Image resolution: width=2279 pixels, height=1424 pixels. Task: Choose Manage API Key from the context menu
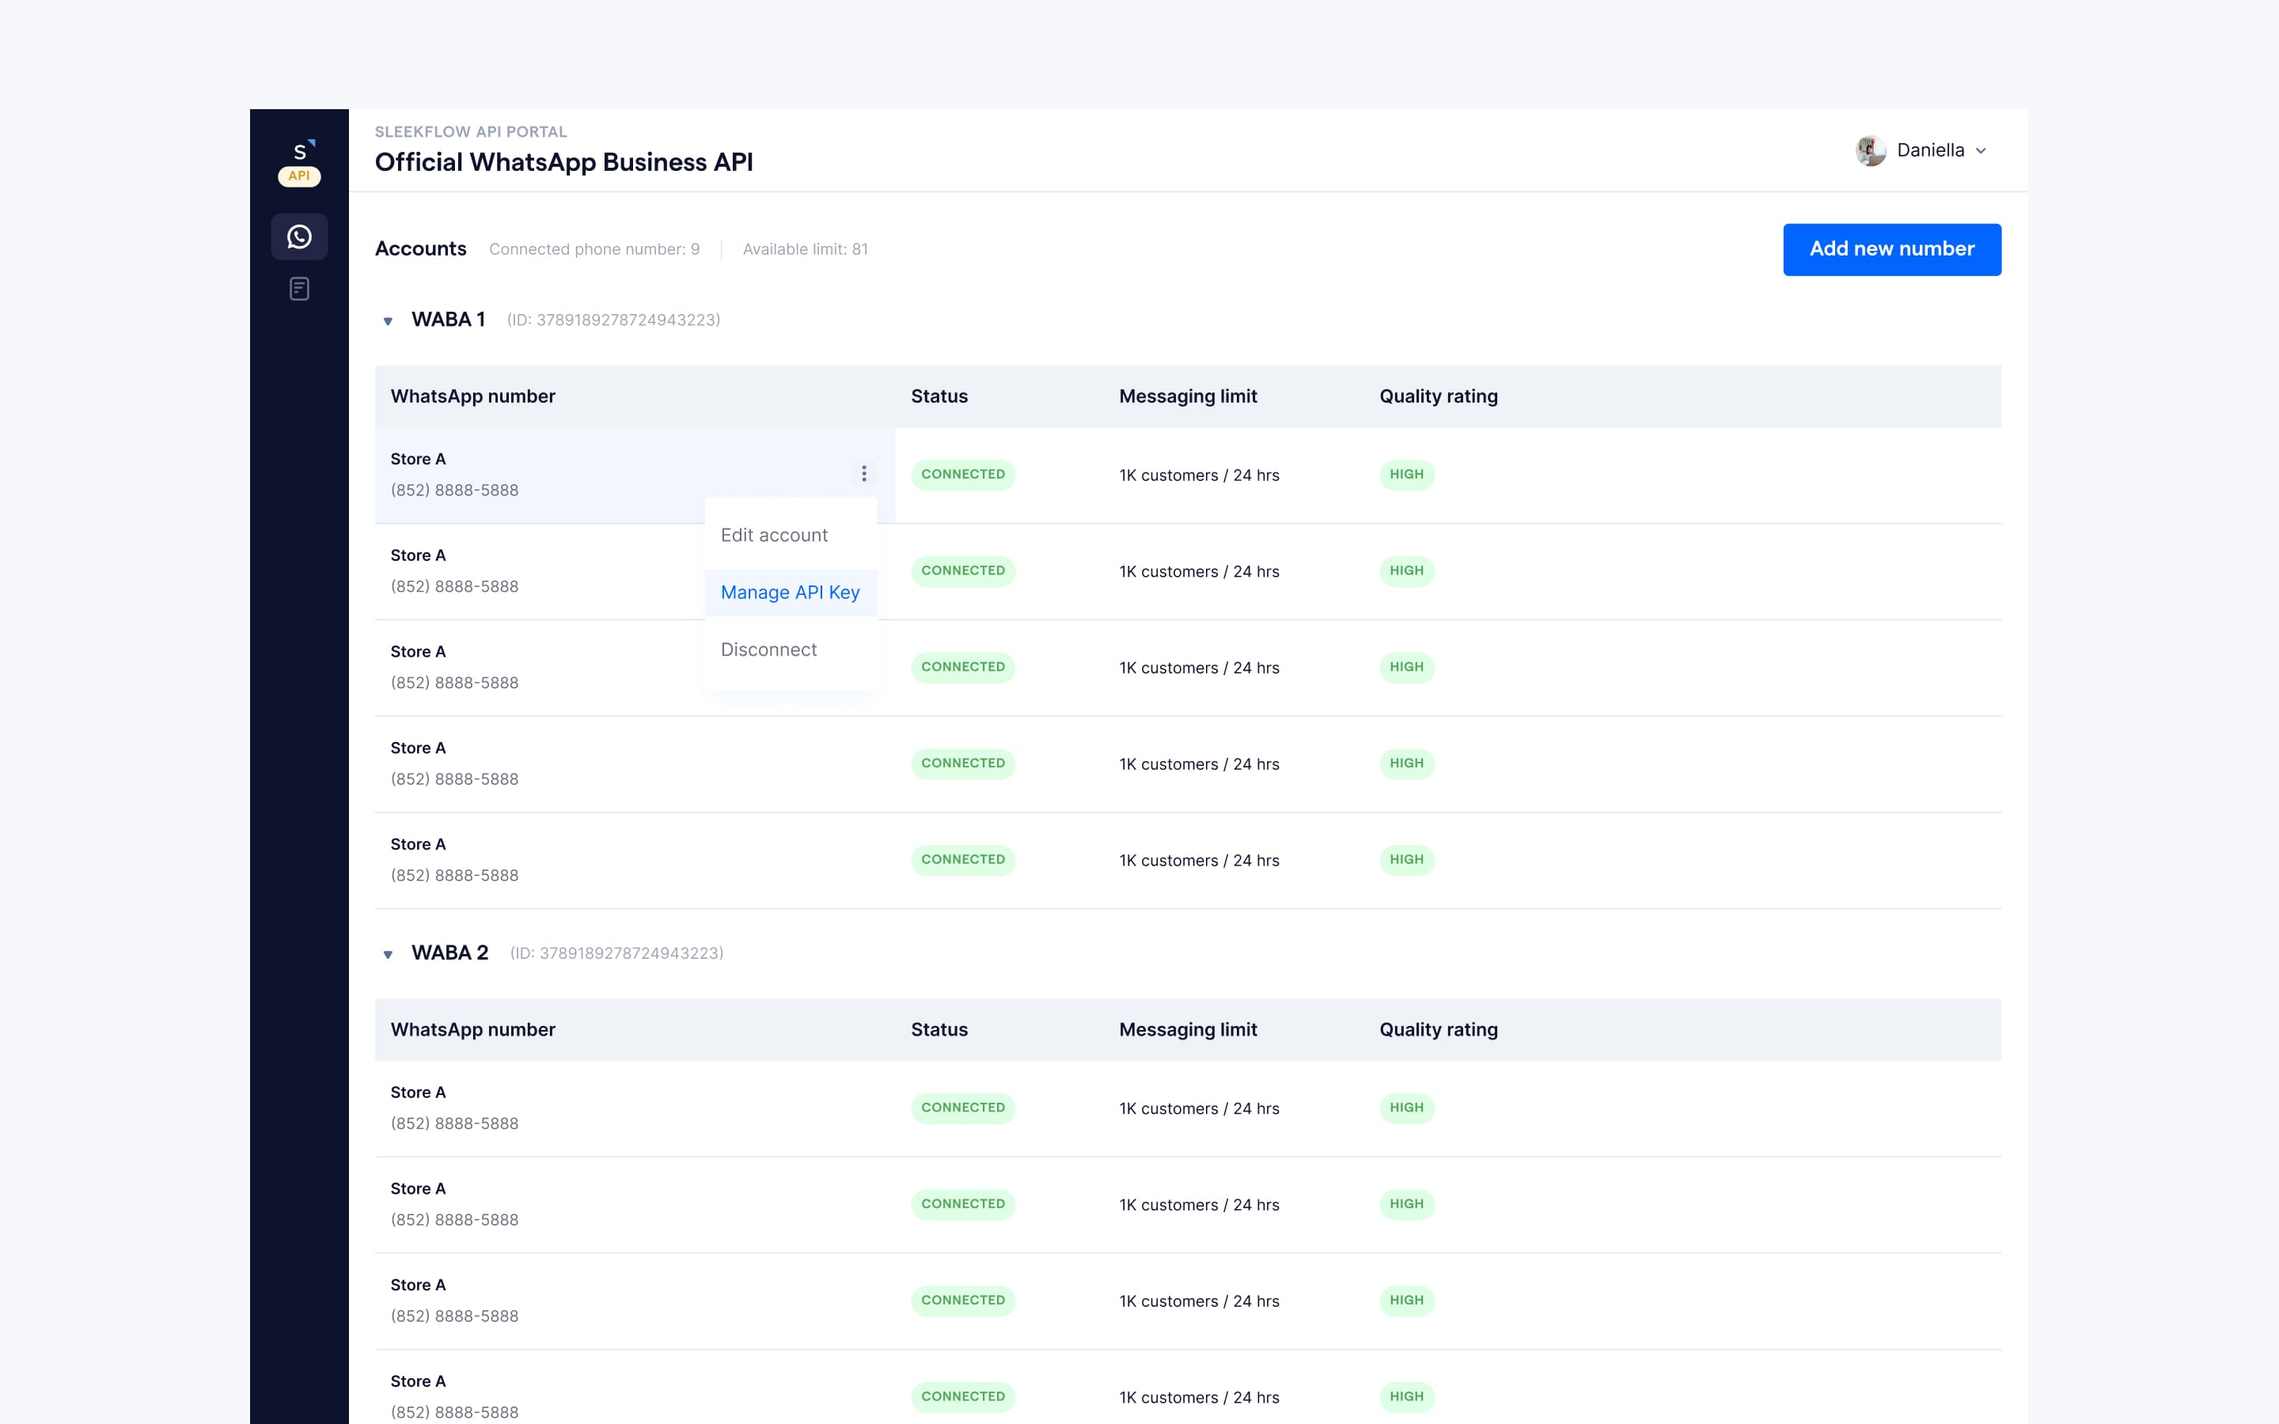pos(789,593)
